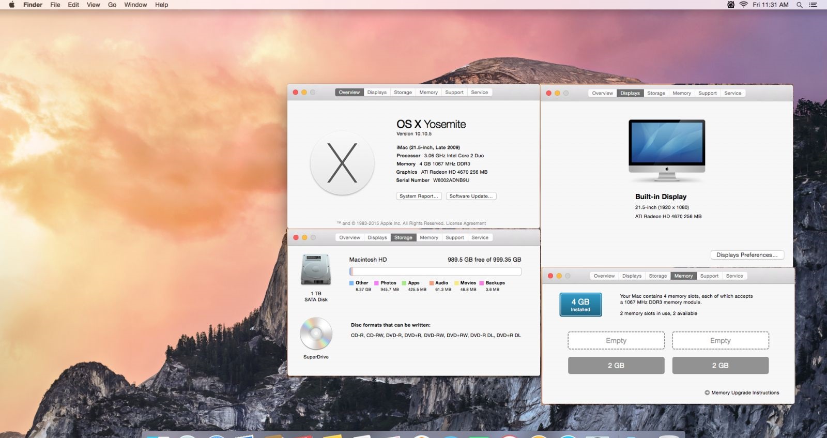
Task: Open the Help menu
Action: 162,5
